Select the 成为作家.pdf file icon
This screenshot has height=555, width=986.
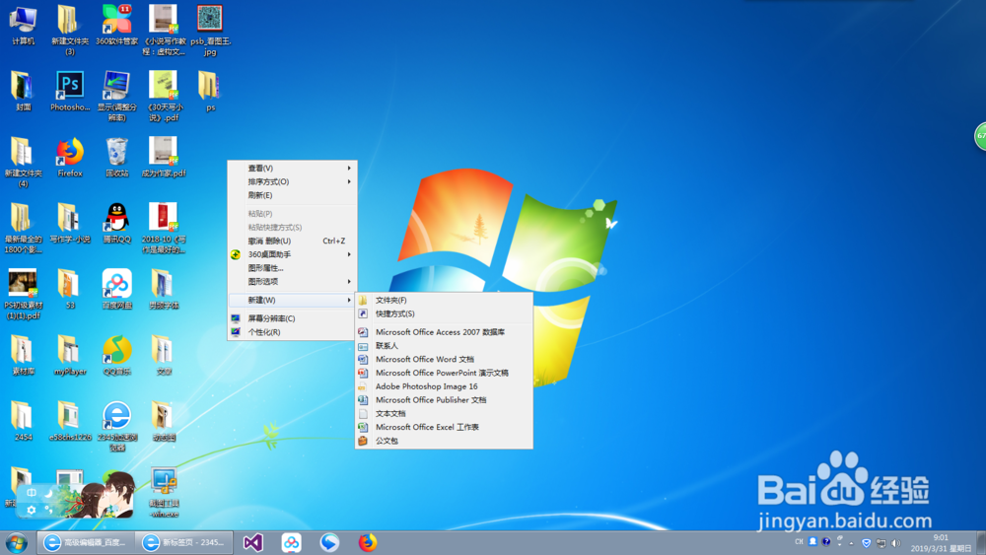(x=164, y=158)
